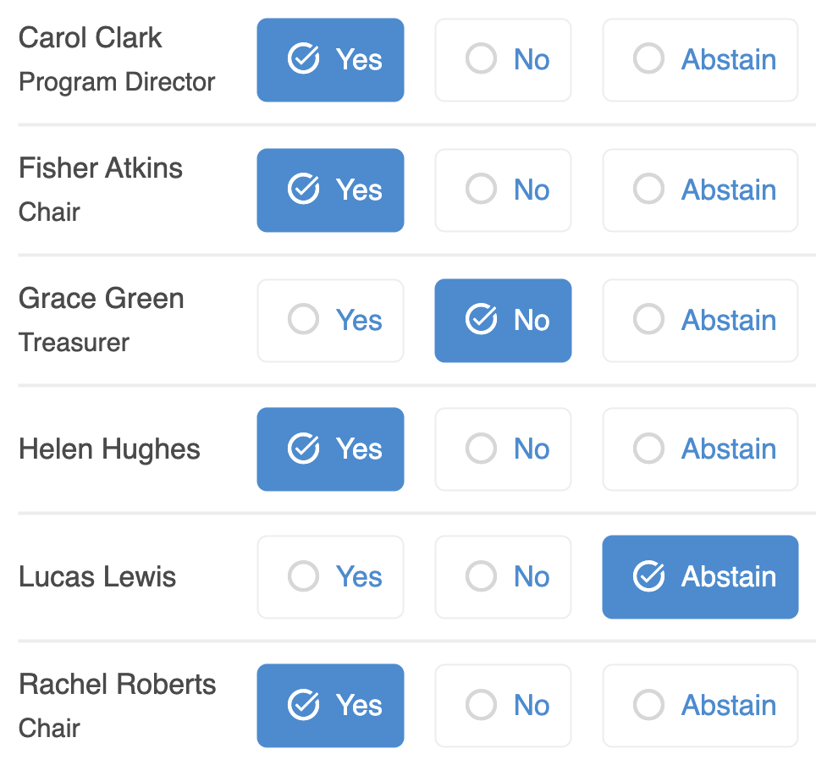This screenshot has width=816, height=765.
Task: Select Abstain for Fisher Atkins
Action: point(700,190)
